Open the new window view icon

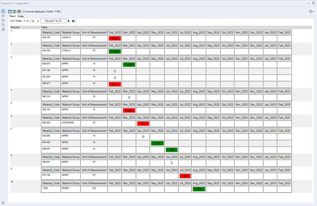(311, 11)
